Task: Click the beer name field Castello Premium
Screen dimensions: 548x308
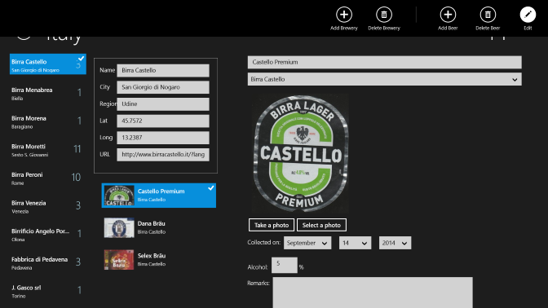Action: click(x=384, y=62)
